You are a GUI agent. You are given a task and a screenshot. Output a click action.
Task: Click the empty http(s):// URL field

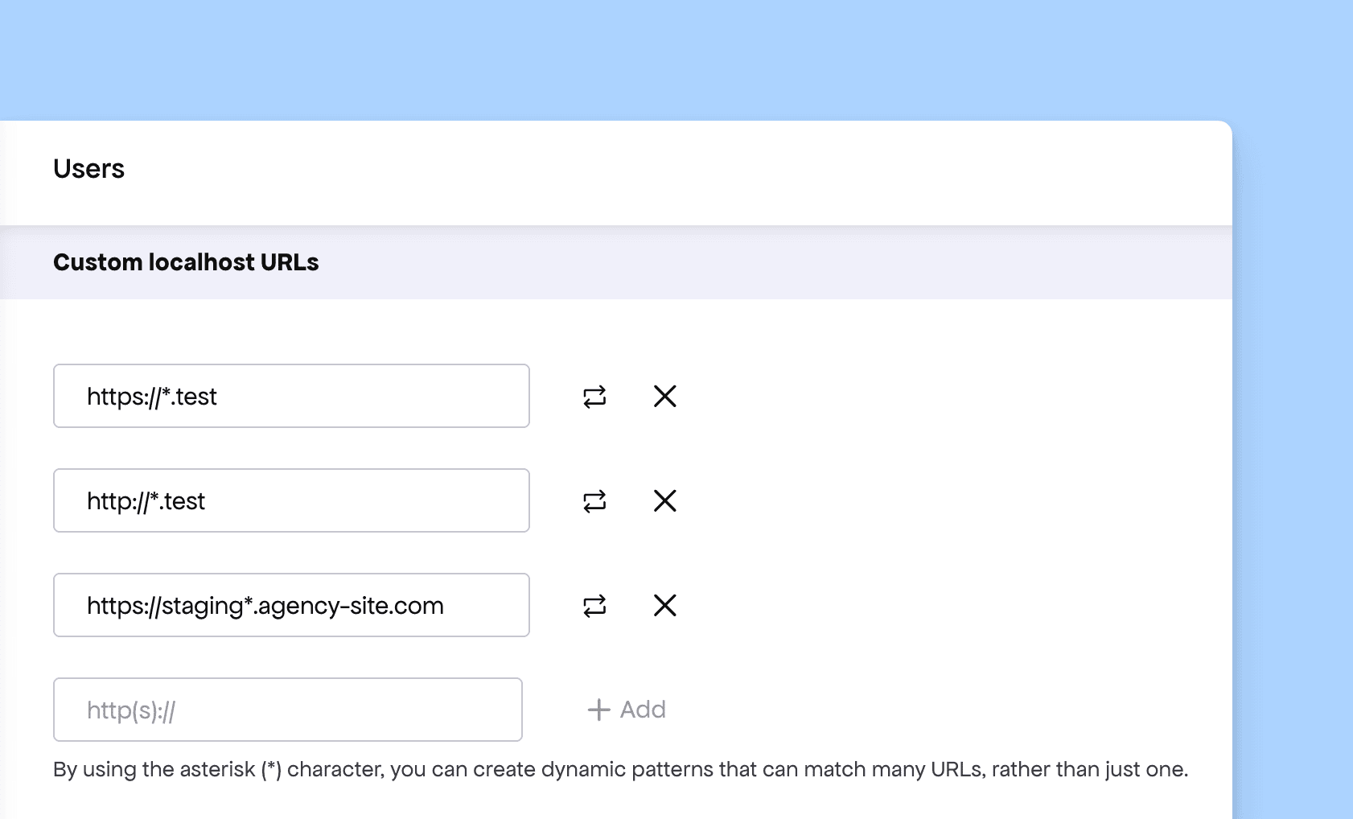[x=288, y=710]
